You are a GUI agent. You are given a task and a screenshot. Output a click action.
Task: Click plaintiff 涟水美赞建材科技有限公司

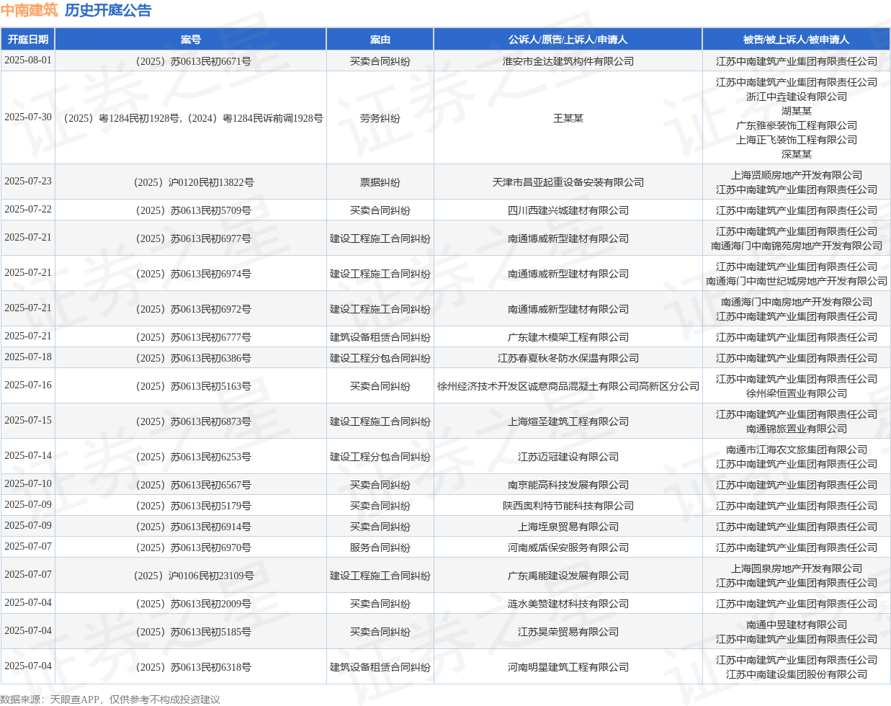(x=568, y=604)
